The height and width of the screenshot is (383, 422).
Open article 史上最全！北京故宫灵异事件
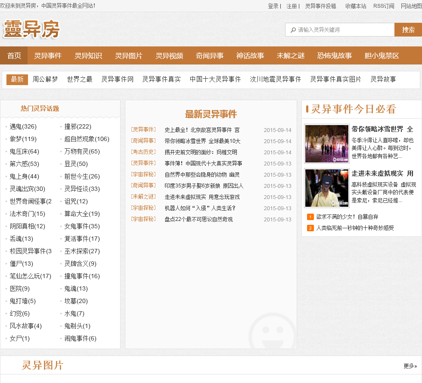click(202, 130)
